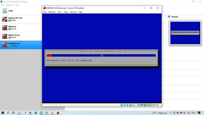Click the audio status icon in VM

click(x=127, y=105)
